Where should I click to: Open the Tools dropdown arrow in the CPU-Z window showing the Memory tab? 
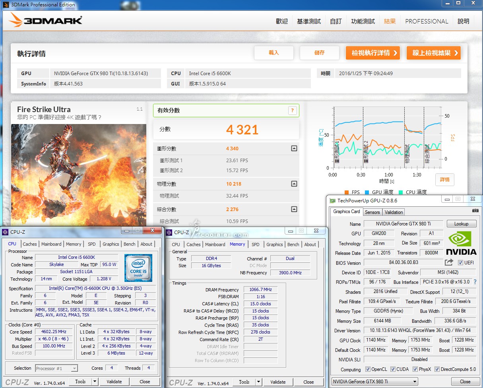point(258,382)
